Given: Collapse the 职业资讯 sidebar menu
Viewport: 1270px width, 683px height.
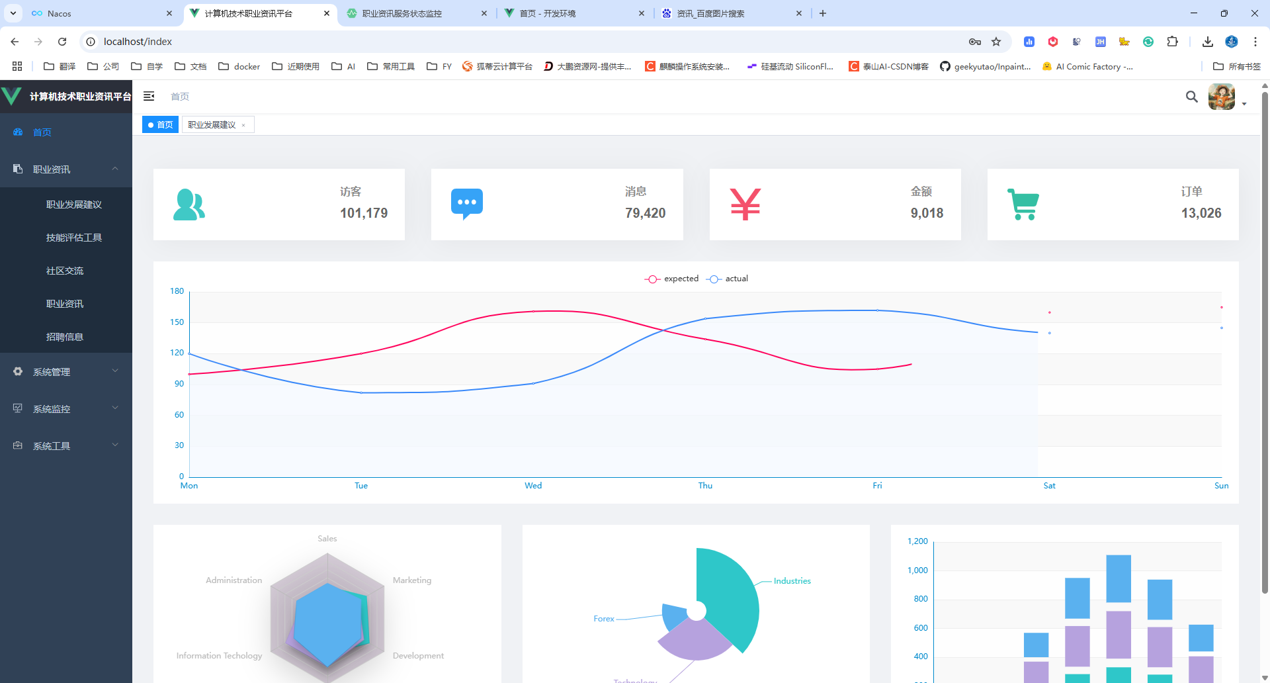Looking at the screenshot, I should coord(66,169).
